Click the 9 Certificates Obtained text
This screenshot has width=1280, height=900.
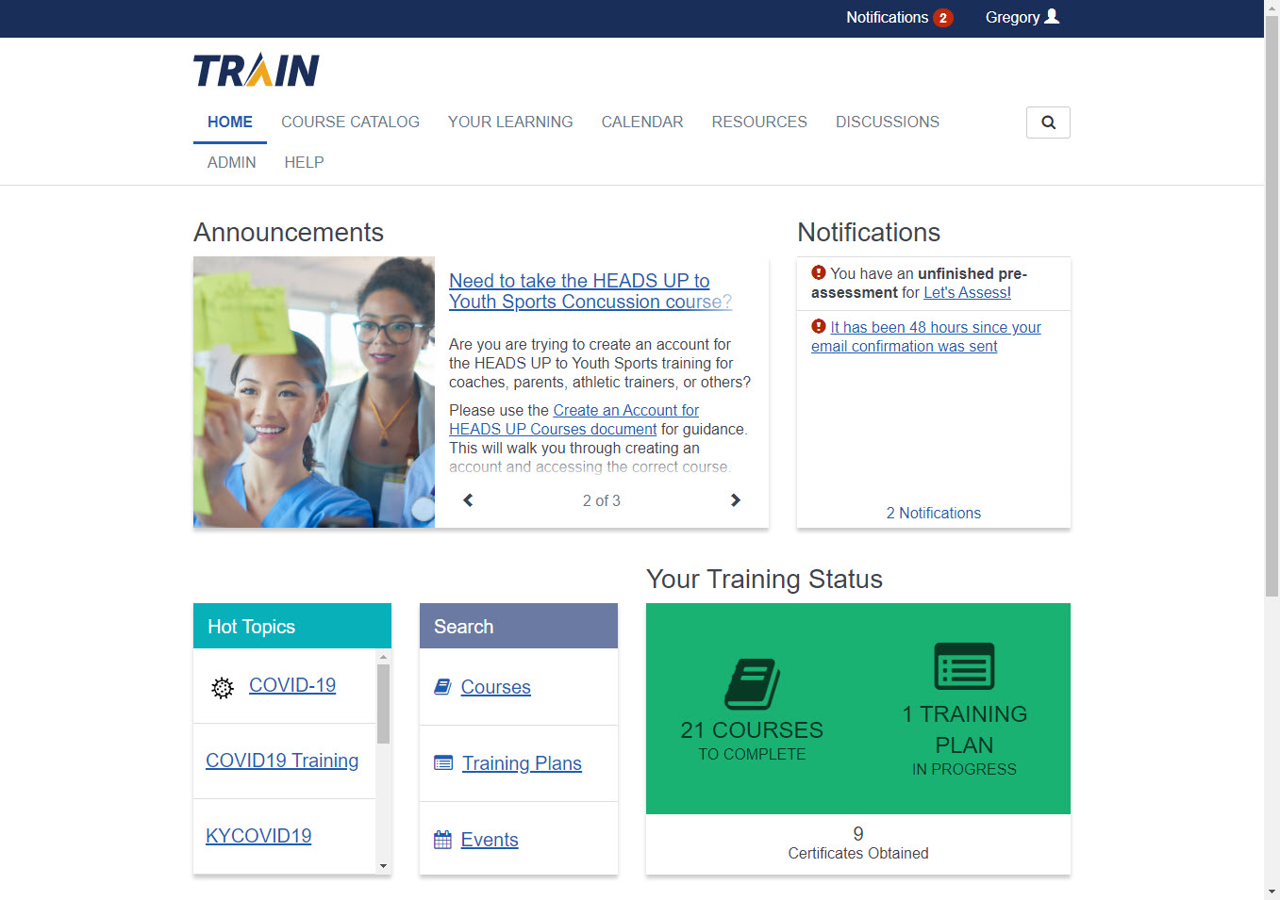tap(858, 843)
